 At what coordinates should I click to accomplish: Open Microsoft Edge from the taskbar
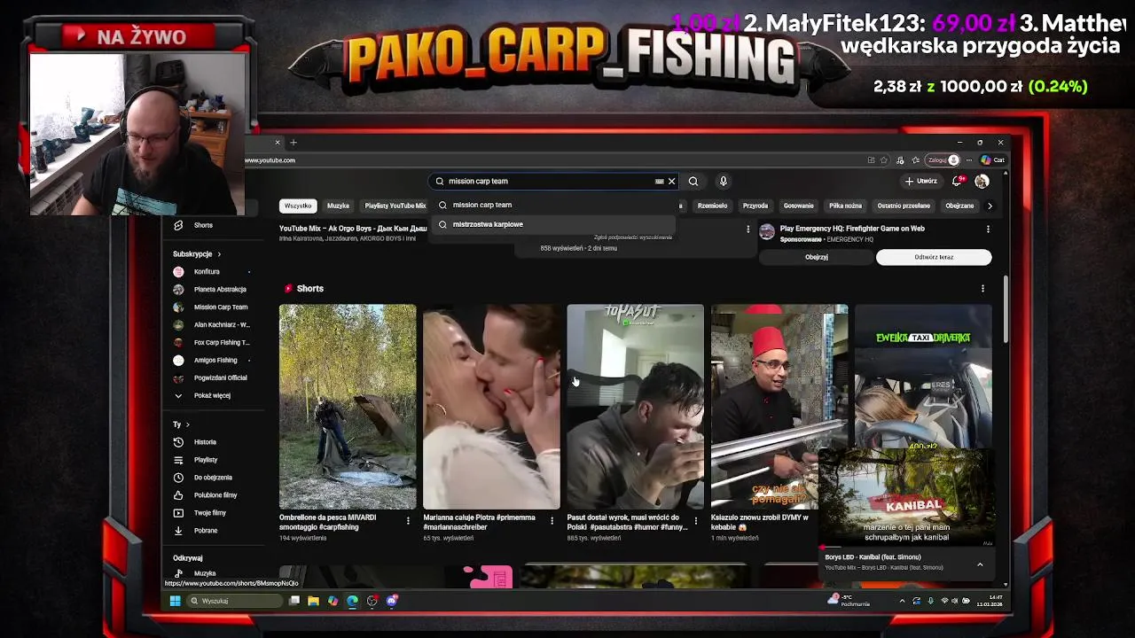pyautogui.click(x=352, y=601)
